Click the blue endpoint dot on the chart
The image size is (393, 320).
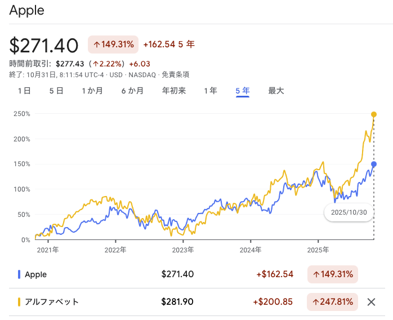tap(374, 164)
